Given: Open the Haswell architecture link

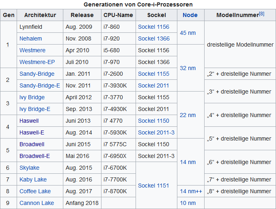Looking at the screenshot, I should [x=29, y=121].
